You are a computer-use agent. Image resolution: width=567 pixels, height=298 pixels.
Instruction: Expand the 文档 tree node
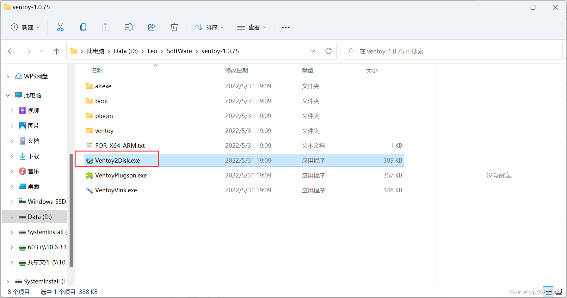(12, 141)
